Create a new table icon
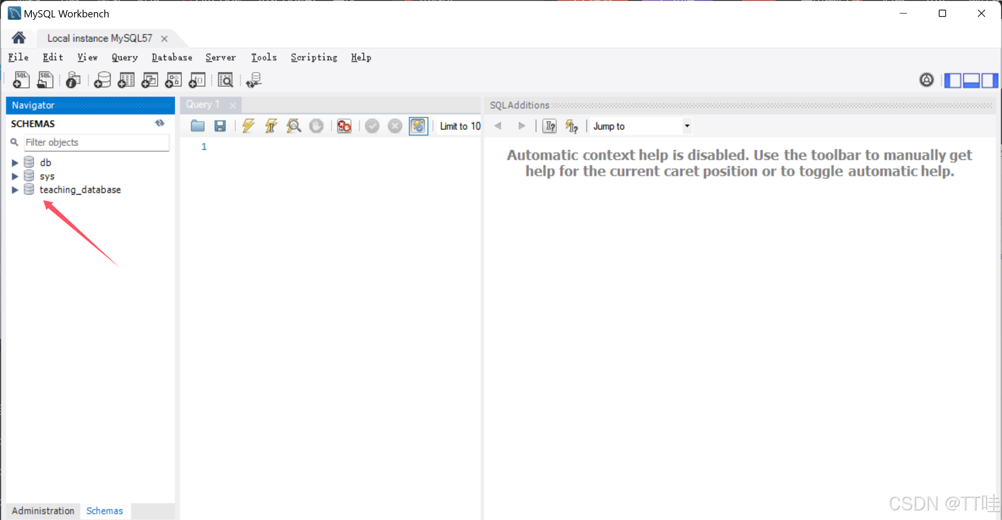This screenshot has height=520, width=1002. [126, 80]
